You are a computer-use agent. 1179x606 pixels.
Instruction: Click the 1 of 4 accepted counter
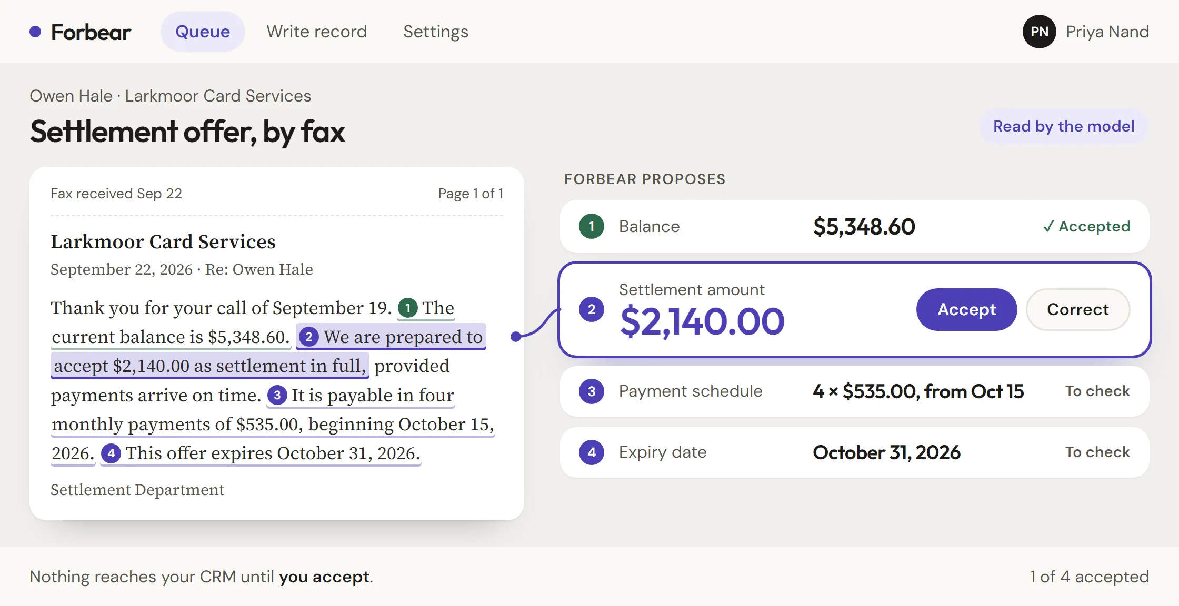pyautogui.click(x=1089, y=577)
